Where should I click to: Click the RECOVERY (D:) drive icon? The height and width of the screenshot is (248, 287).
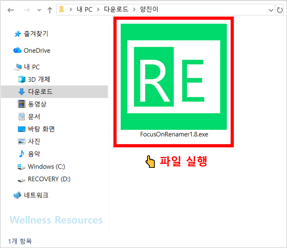21,180
